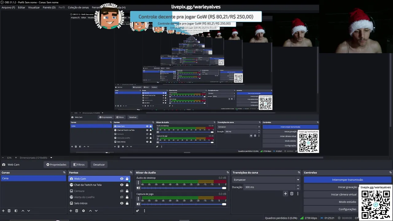This screenshot has height=221, width=393.
Task: Mute Áudio do desktop speaker
Action: click(x=138, y=188)
